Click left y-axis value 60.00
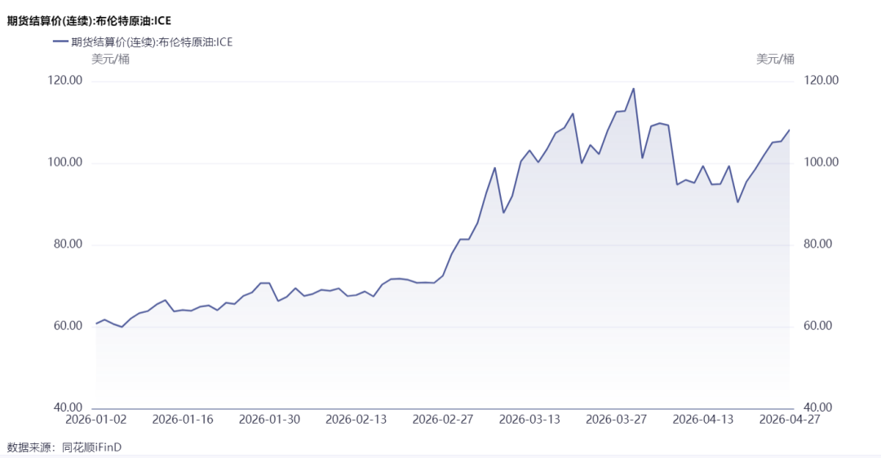Image resolution: width=881 pixels, height=458 pixels. [68, 326]
